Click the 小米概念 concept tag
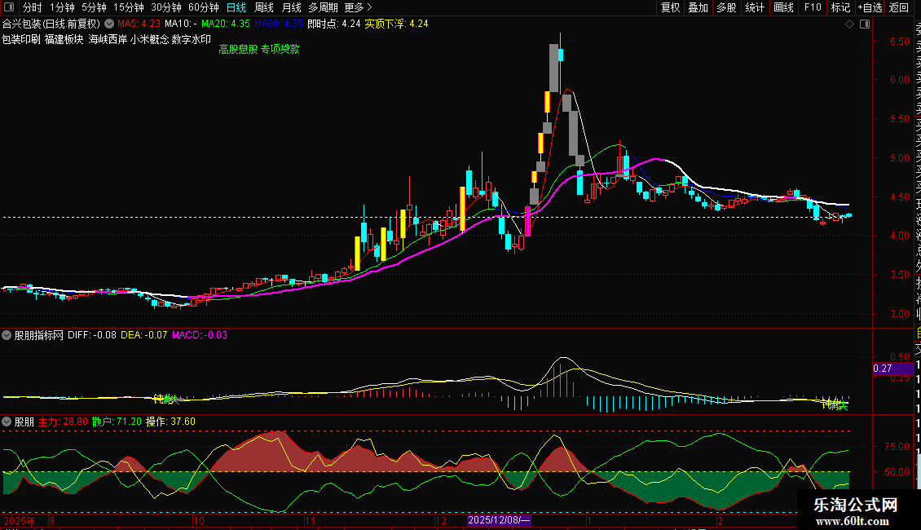The width and height of the screenshot is (921, 530). tap(150, 39)
